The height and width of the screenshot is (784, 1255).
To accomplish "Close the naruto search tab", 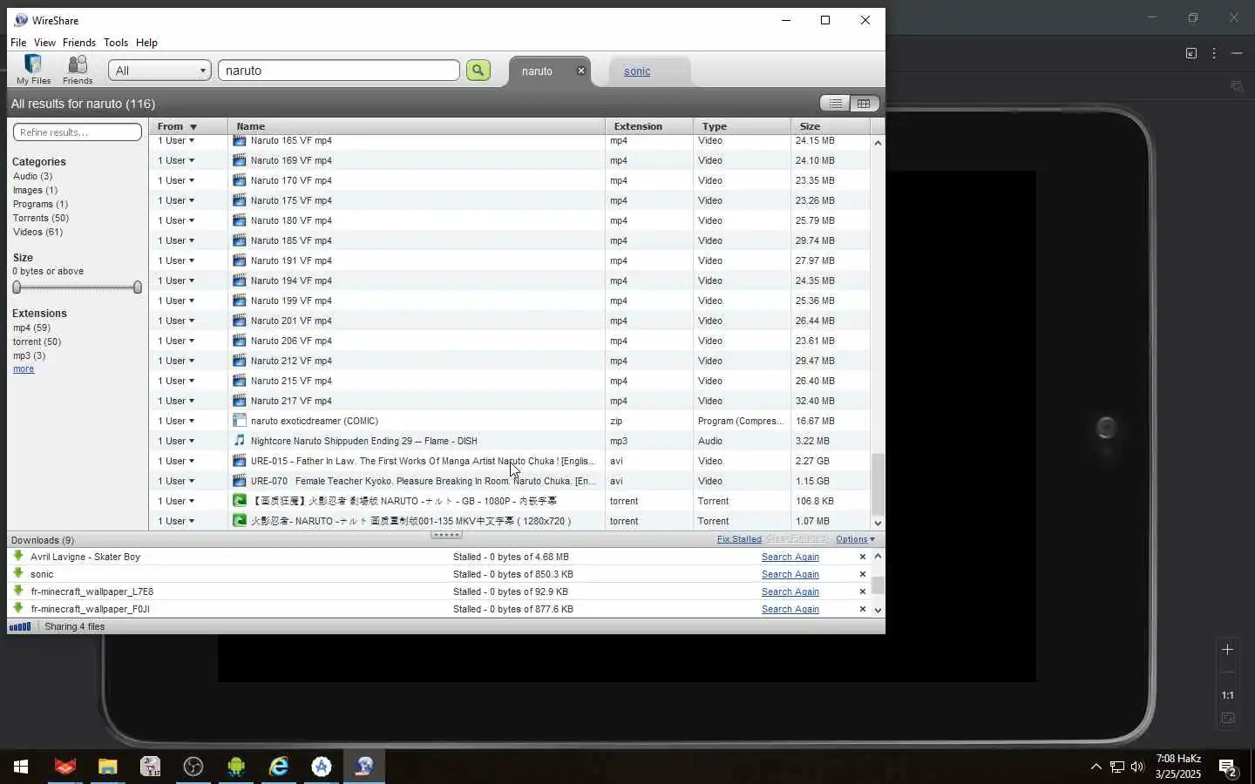I will (581, 71).
